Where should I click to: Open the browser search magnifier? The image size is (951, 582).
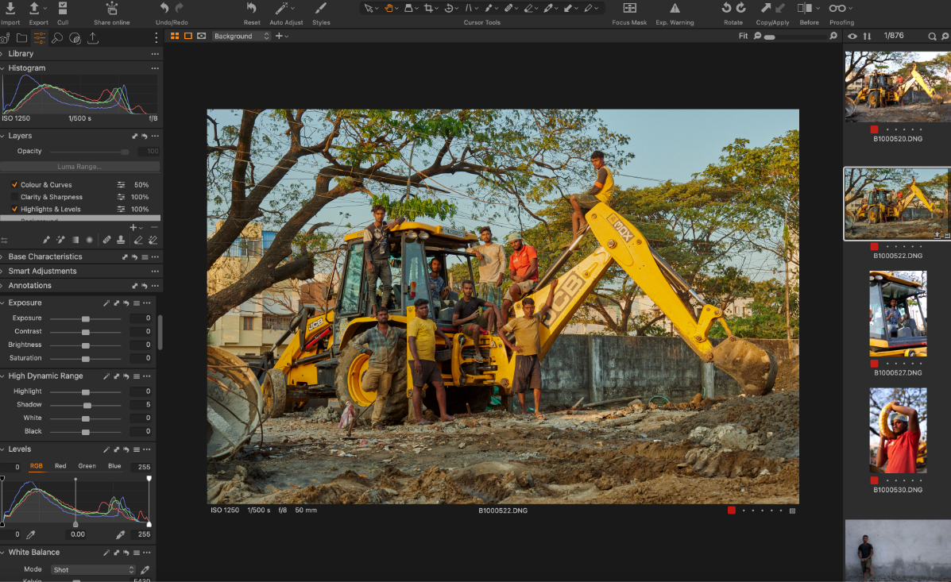932,37
